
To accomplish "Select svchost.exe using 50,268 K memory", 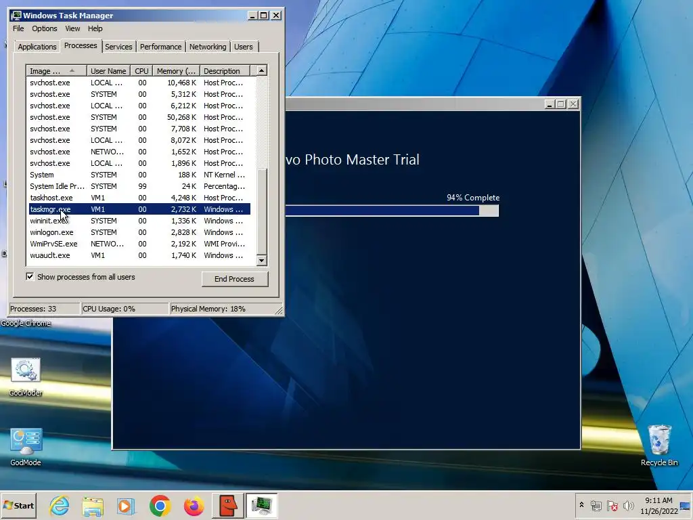I will (x=139, y=117).
